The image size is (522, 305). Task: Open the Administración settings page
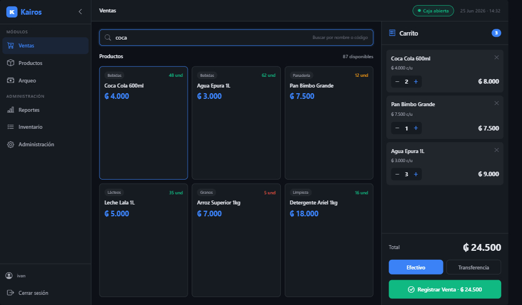(x=45, y=145)
